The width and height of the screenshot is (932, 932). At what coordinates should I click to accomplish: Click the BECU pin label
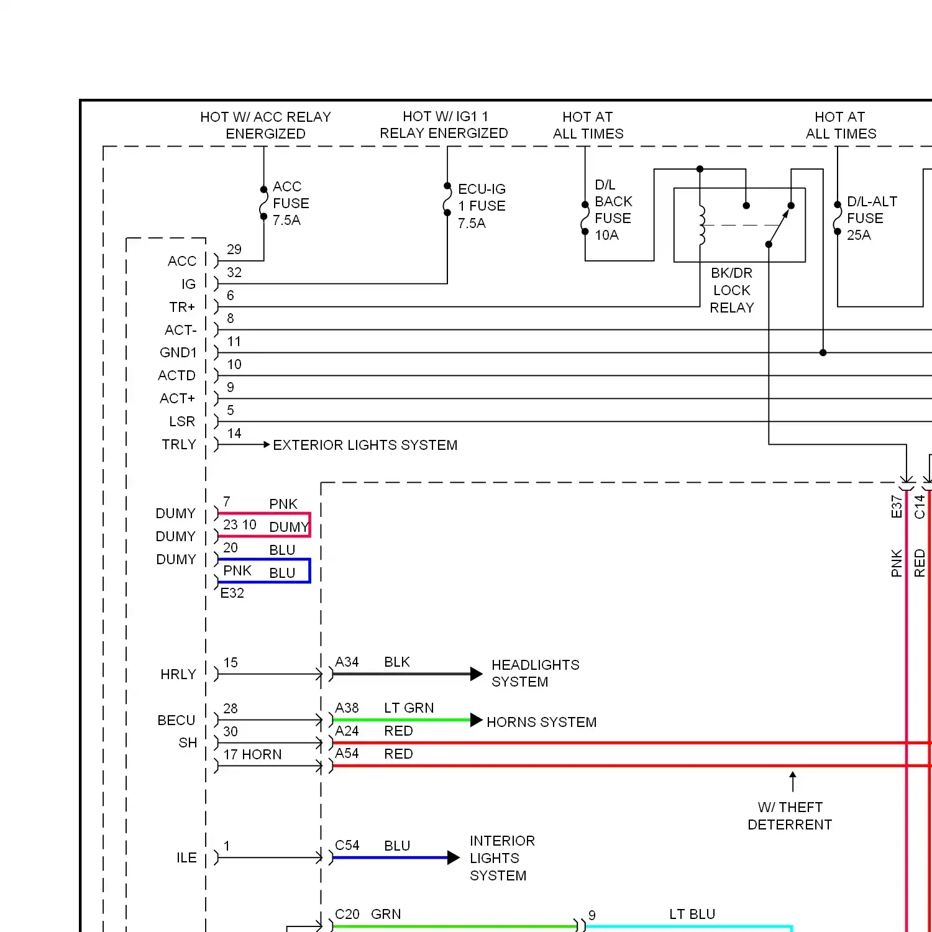(176, 720)
